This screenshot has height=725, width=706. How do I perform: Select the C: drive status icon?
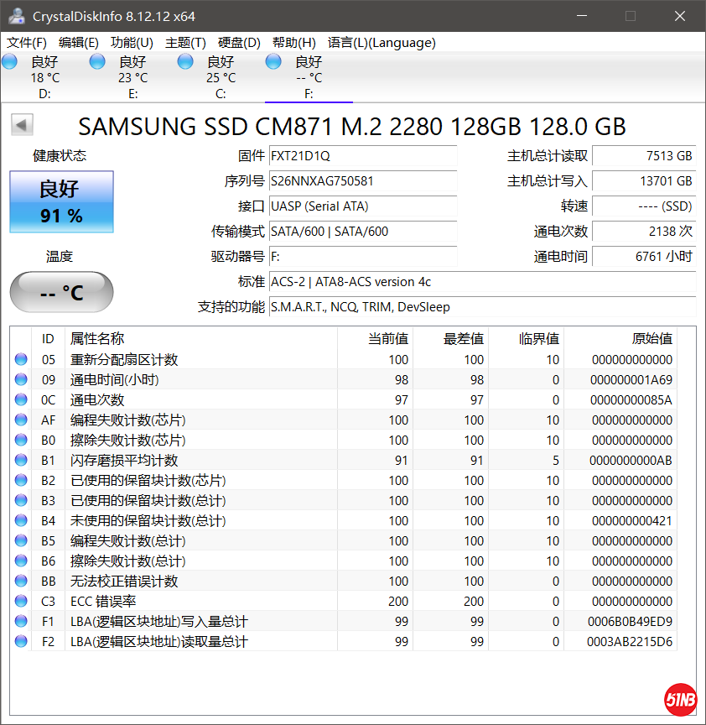point(185,61)
